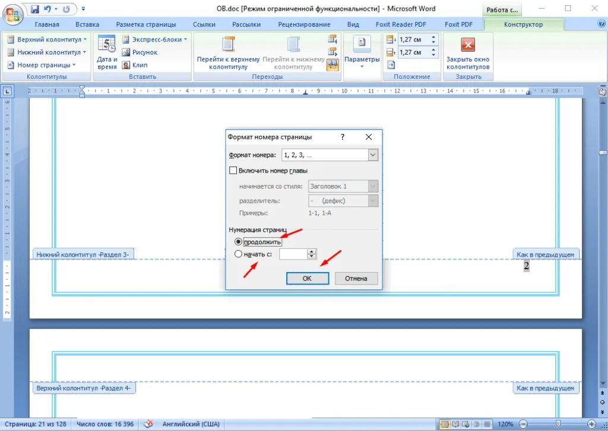
Task: Open spelling check status icon
Action: pyautogui.click(x=148, y=424)
